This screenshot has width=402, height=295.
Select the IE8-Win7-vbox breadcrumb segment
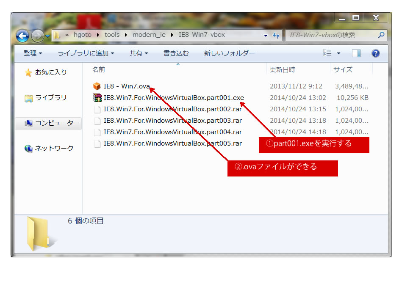coord(202,35)
